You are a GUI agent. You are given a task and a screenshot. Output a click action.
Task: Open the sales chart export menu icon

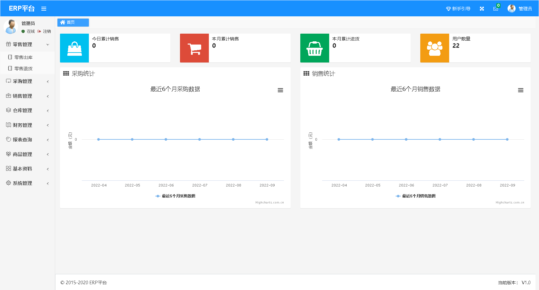[520, 90]
